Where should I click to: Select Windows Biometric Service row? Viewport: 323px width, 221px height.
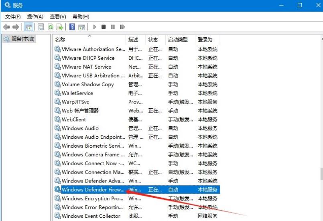[137, 146]
